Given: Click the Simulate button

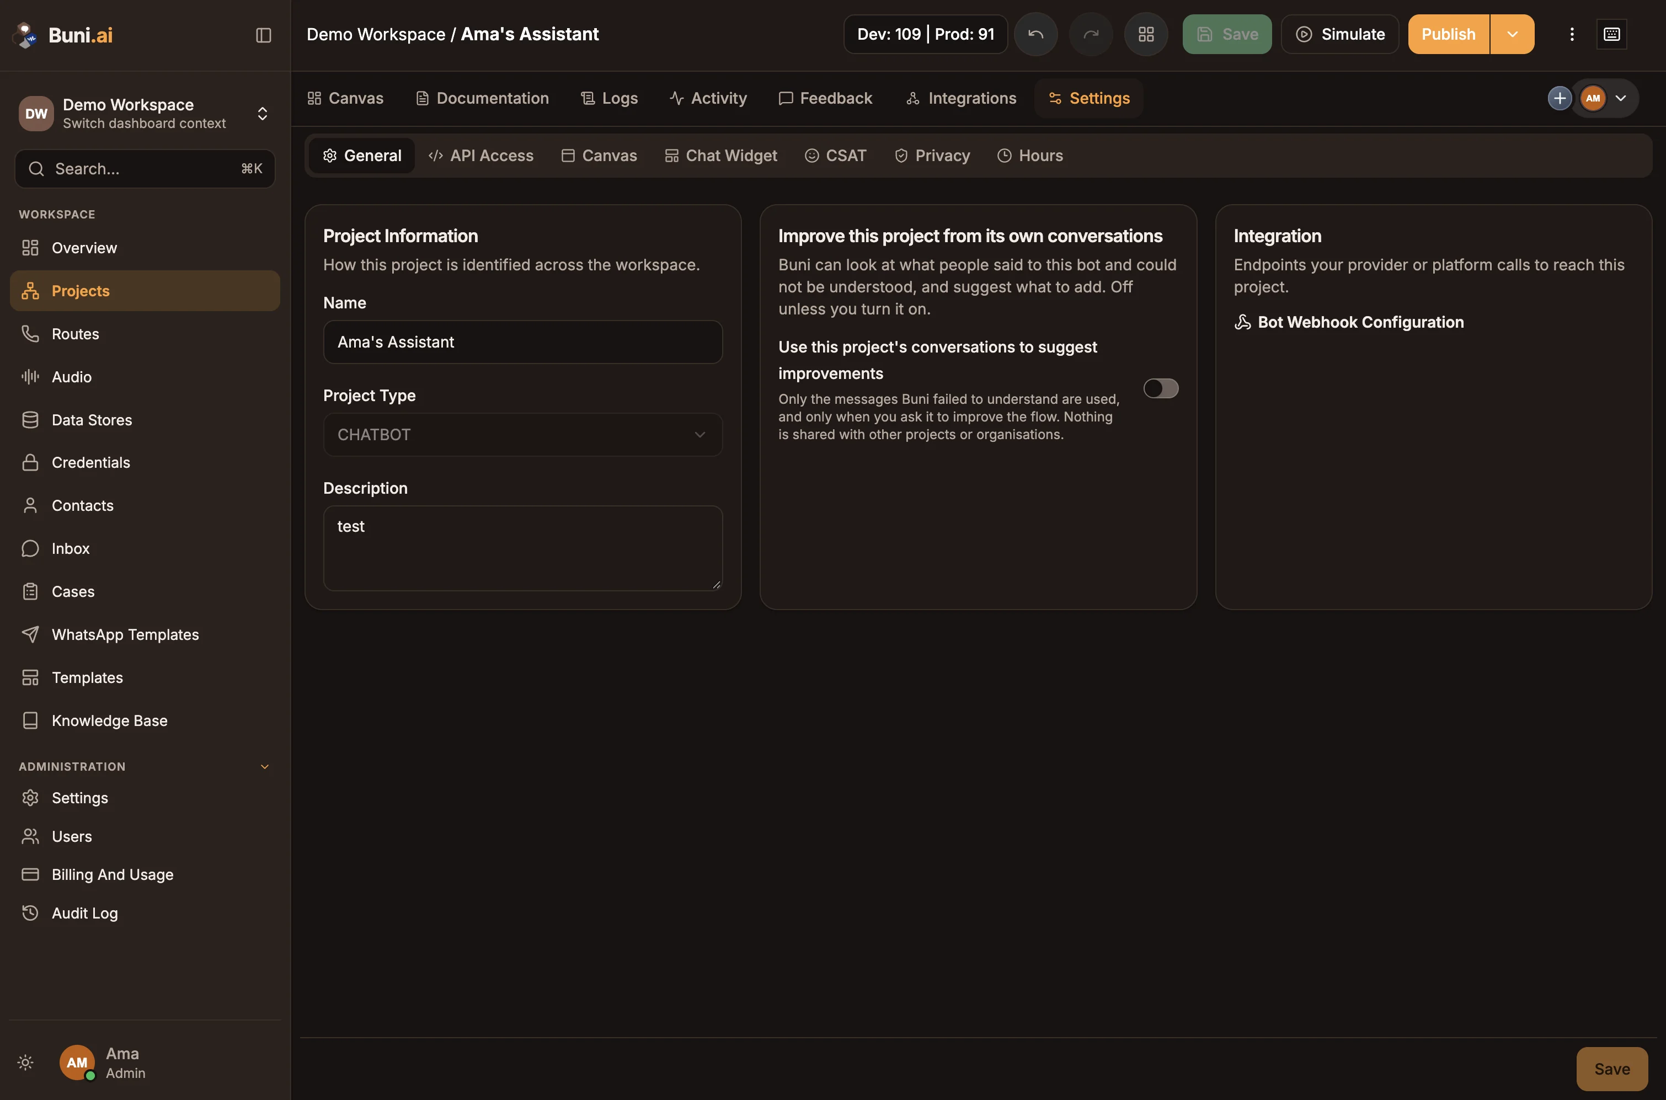Looking at the screenshot, I should click(x=1340, y=34).
